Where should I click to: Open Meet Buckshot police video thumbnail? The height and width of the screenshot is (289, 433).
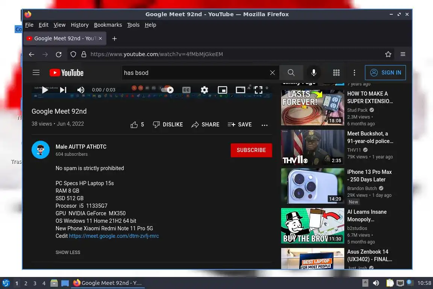pos(313,148)
